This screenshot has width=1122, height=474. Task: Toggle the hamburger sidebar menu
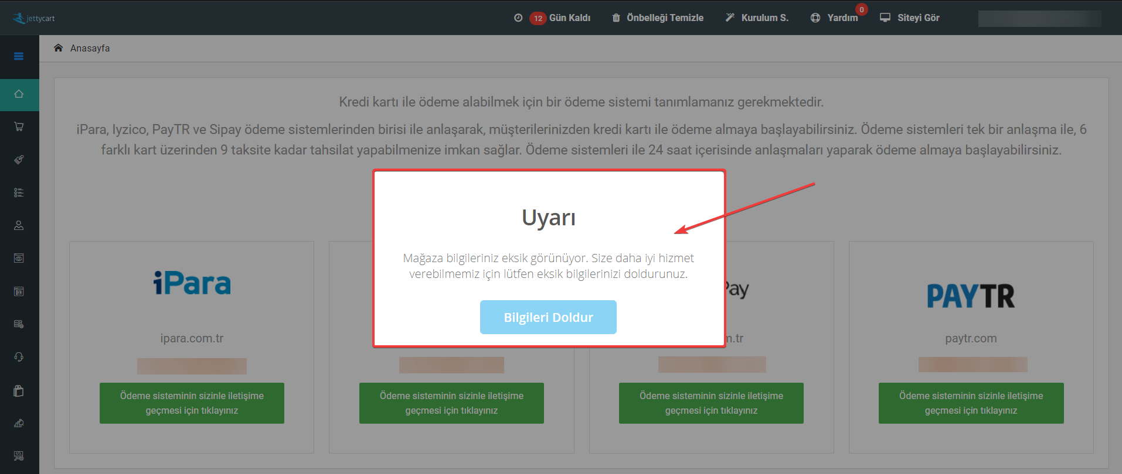pyautogui.click(x=19, y=56)
